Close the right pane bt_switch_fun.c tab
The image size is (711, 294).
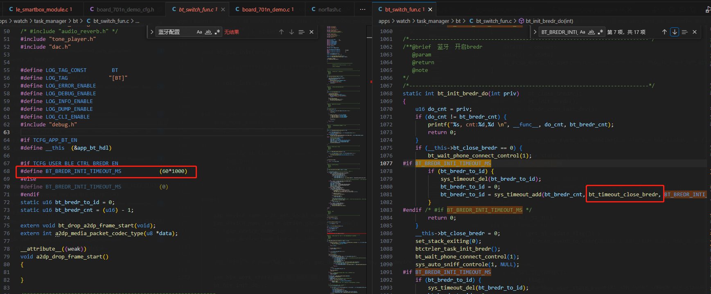point(430,9)
